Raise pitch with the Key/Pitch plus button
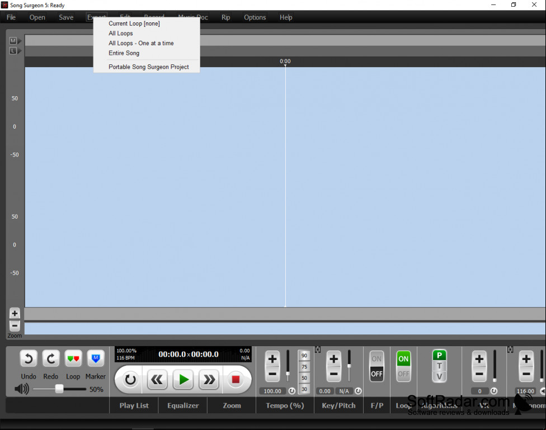The width and height of the screenshot is (546, 430). click(x=333, y=358)
